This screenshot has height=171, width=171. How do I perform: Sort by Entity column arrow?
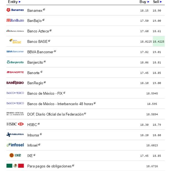pos(20,2)
